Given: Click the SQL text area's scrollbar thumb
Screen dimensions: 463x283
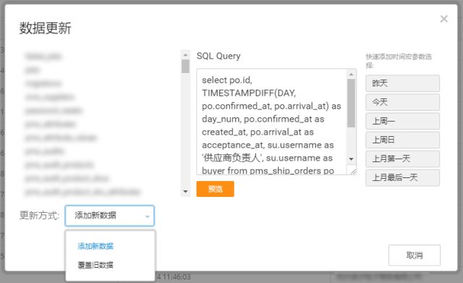Looking at the screenshot, I should coord(351,103).
